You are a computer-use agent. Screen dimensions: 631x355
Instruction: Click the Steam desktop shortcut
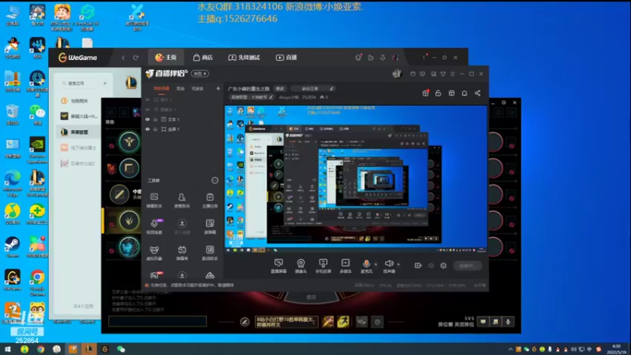13,247
